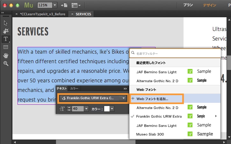Activate the Text tool
The image size is (231, 144).
tap(6, 39)
